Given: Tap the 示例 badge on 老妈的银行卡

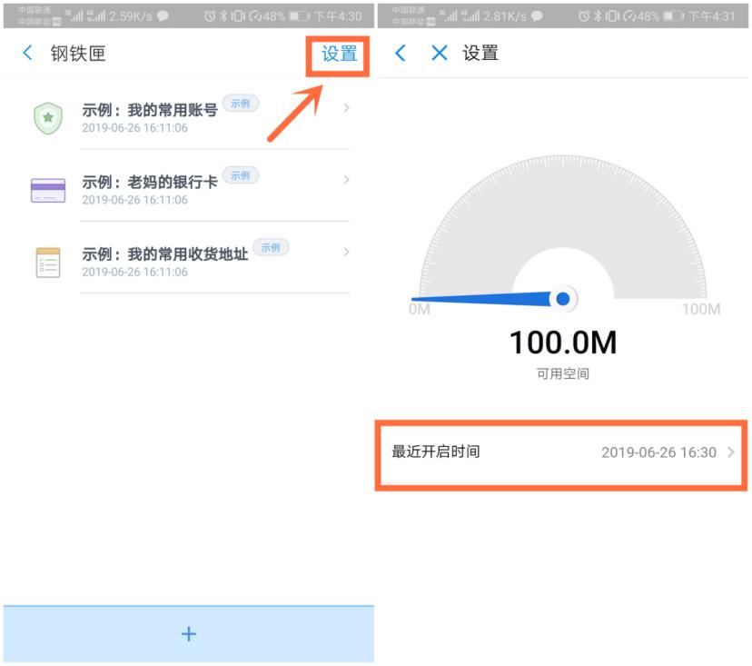Looking at the screenshot, I should (240, 174).
